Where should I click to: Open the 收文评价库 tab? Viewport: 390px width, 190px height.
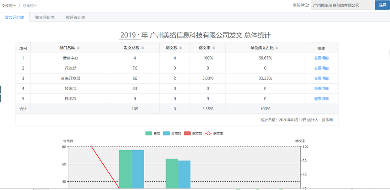(45, 17)
